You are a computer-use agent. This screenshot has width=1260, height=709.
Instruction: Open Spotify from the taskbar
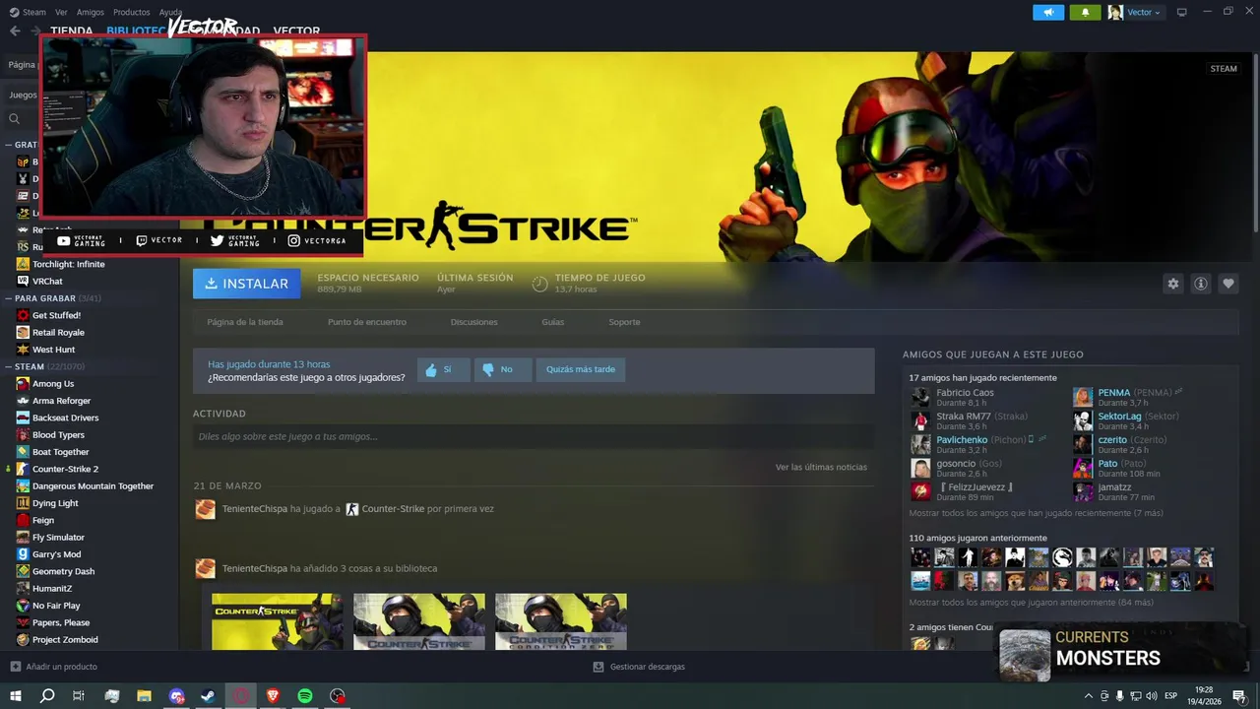[305, 696]
